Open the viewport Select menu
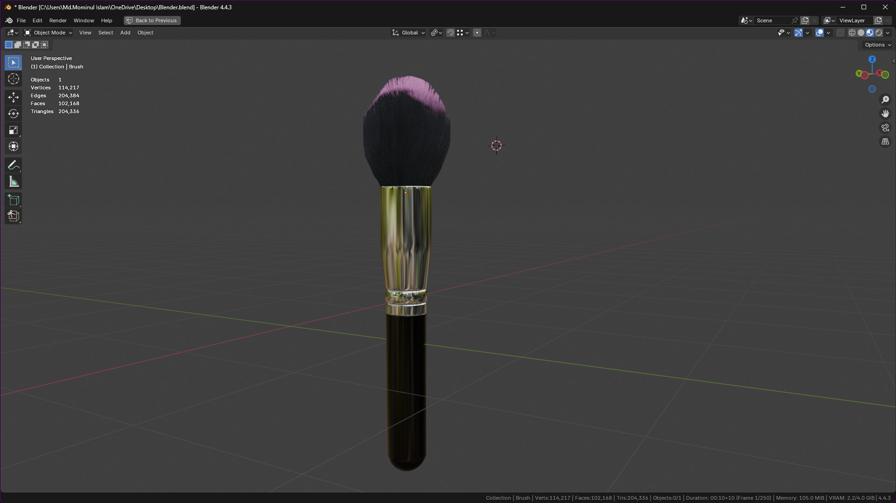 [106, 33]
